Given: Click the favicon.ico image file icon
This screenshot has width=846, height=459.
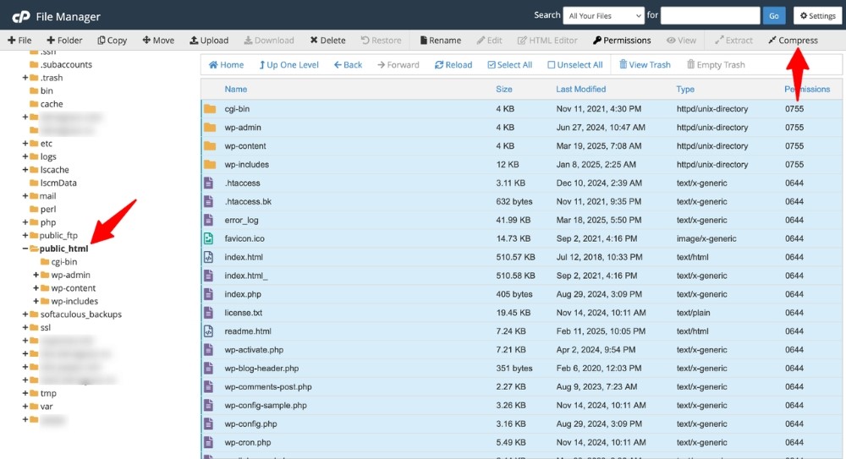Looking at the screenshot, I should 209,238.
